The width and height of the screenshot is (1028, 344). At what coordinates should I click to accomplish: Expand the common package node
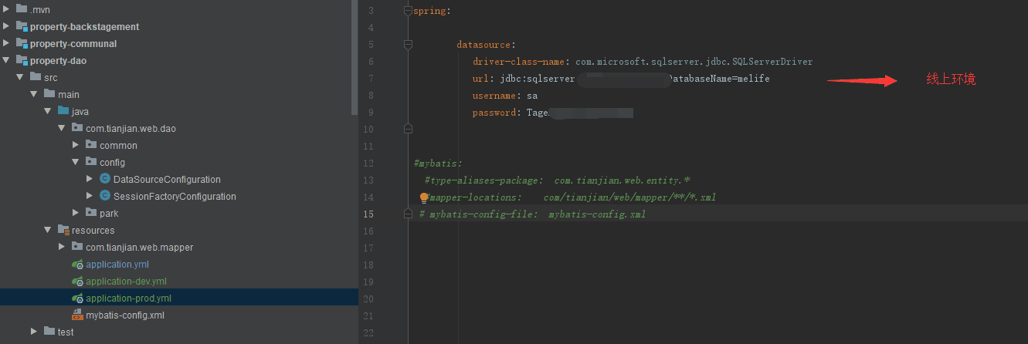pos(76,146)
